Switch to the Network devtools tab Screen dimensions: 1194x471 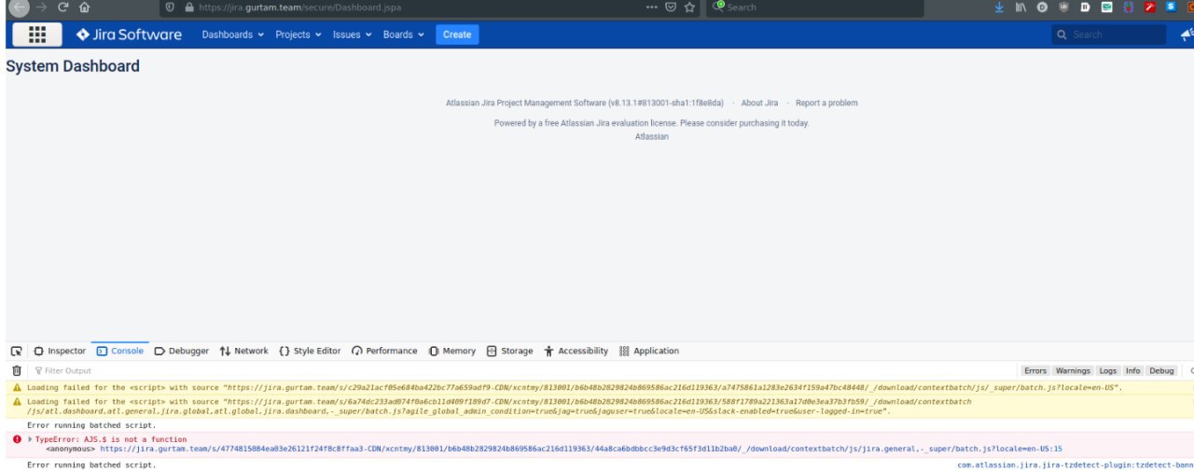(x=244, y=351)
